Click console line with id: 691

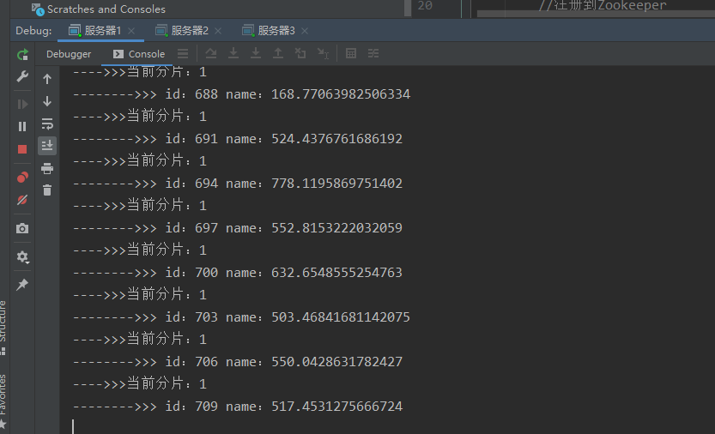point(238,139)
